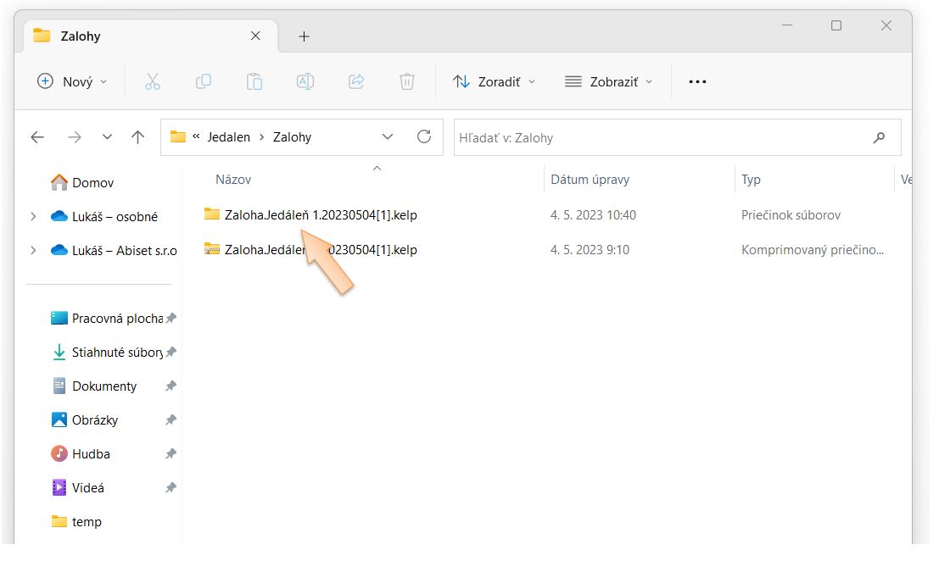Sort by the Dátum úpravy column header
939x561 pixels.
(590, 180)
